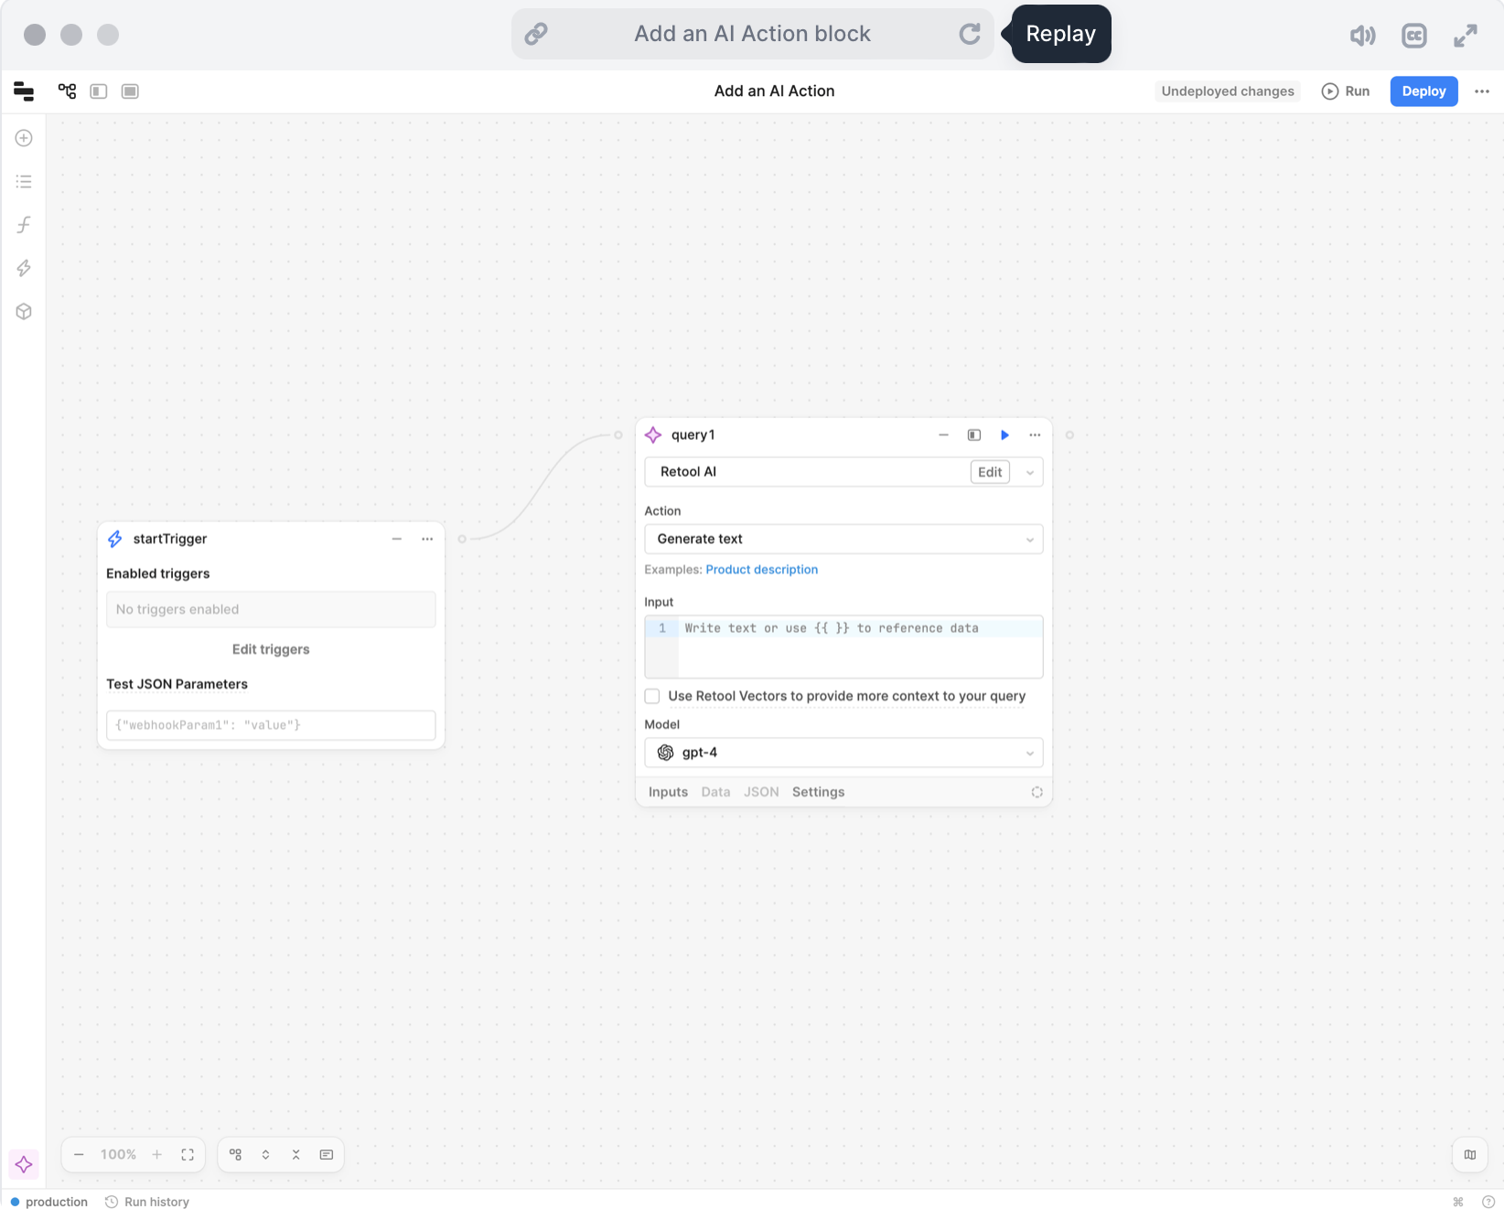Run the query1 block play icon
1504x1209 pixels.
(1004, 435)
